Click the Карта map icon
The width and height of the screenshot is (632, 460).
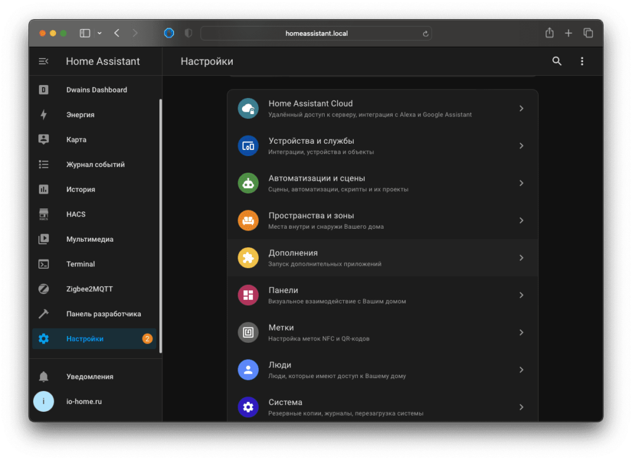pos(44,139)
